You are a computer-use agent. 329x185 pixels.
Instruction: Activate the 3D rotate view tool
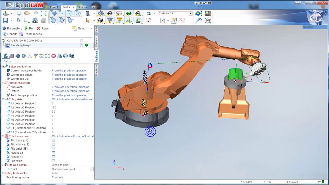pos(19,13)
